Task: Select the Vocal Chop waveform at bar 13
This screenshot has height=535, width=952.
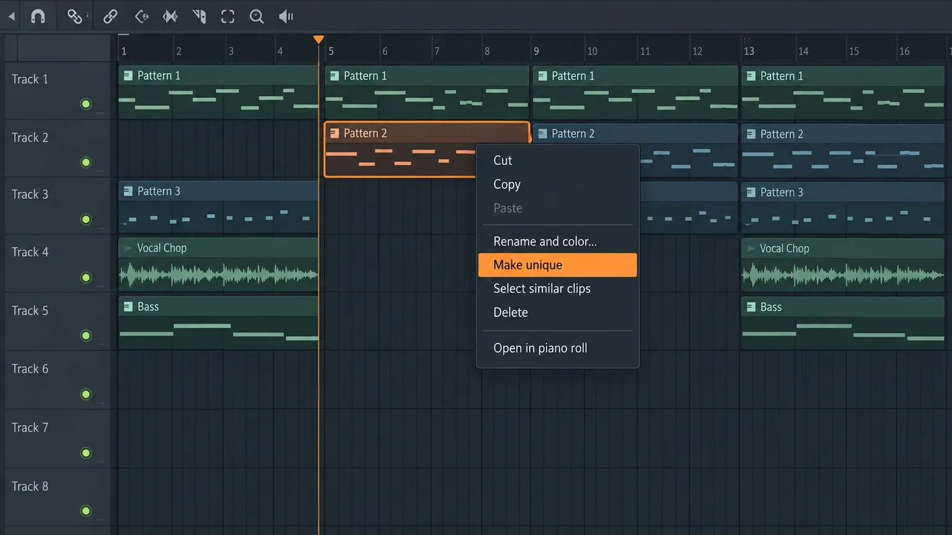Action: coord(843,275)
